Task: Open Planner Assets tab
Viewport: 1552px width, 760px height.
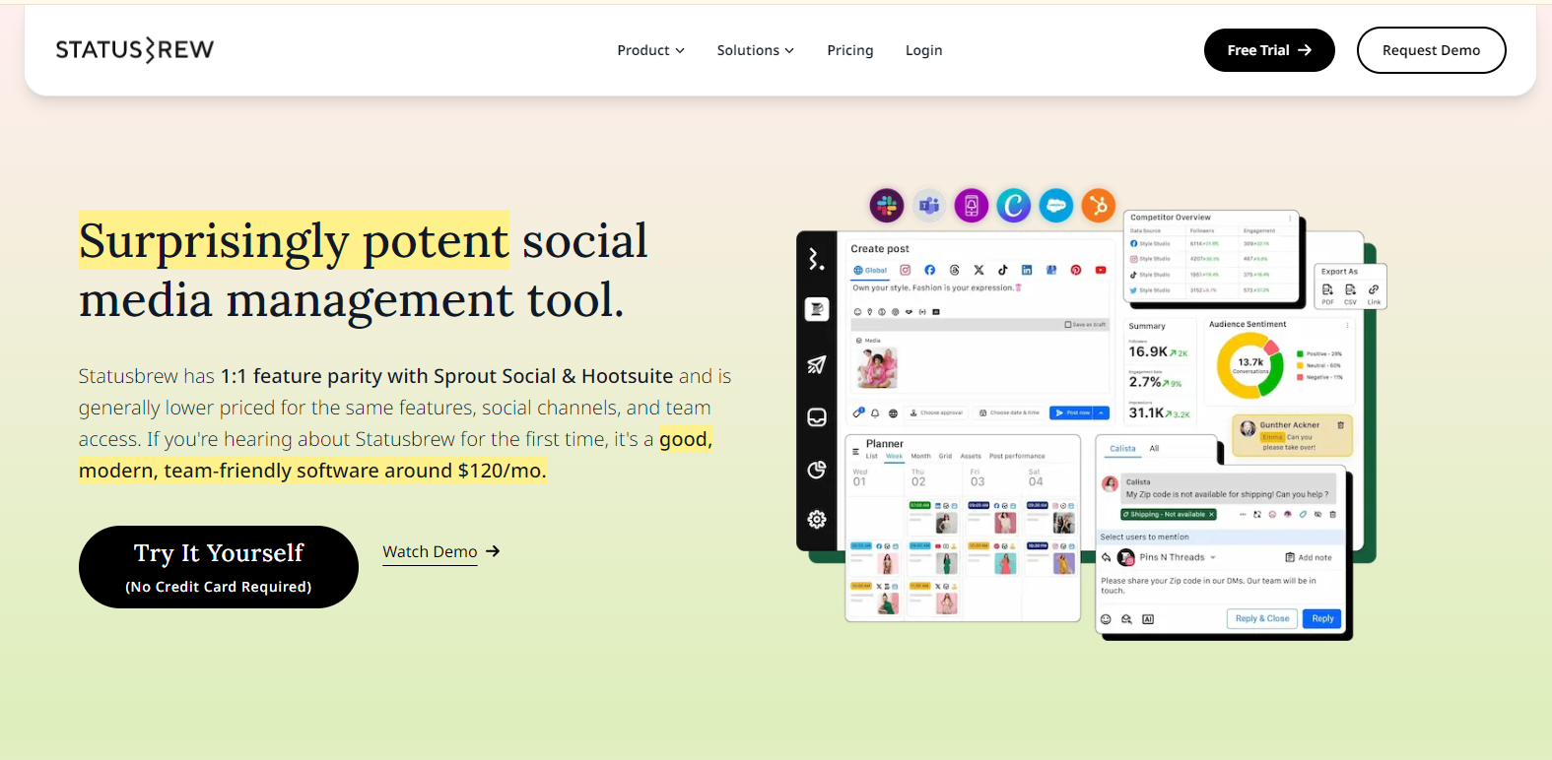Action: [971, 457]
